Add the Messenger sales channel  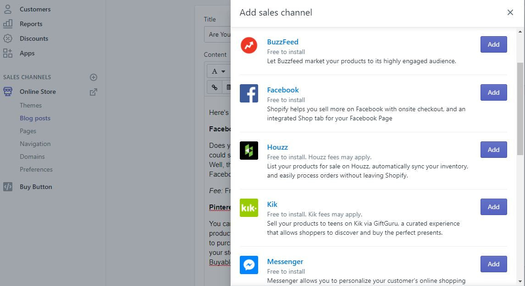point(493,264)
